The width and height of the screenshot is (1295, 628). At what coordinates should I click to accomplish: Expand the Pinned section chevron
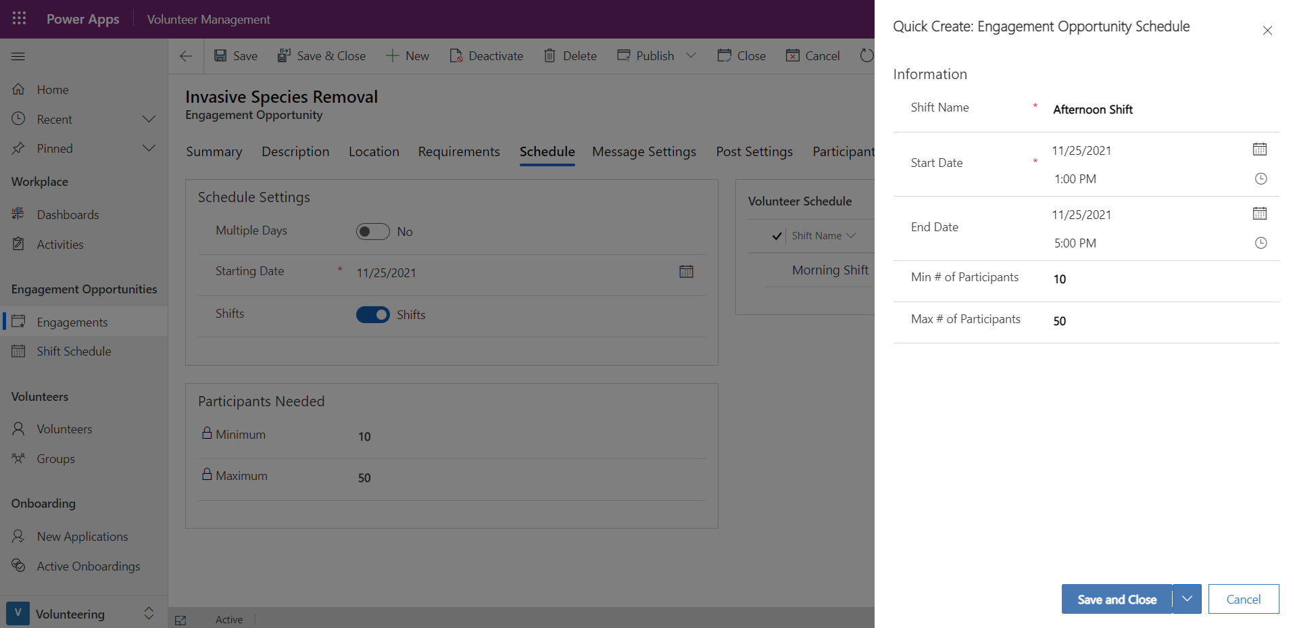(x=149, y=148)
